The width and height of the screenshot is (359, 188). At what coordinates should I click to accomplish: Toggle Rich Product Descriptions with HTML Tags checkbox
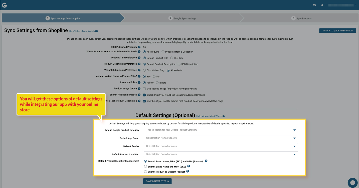144,101
